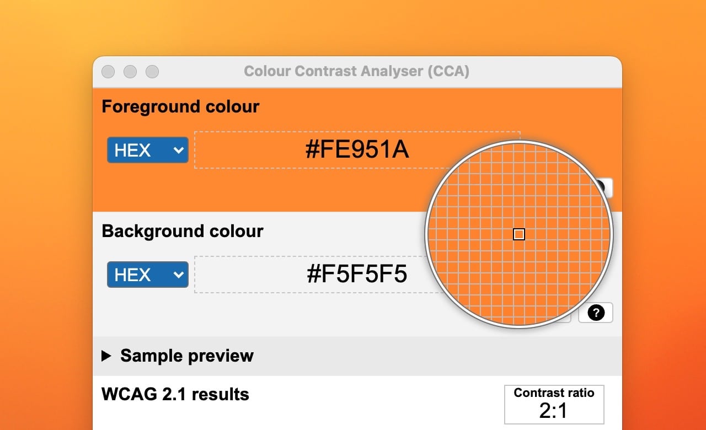Image resolution: width=706 pixels, height=430 pixels.
Task: Open the foreground HEX format dropdown
Action: click(x=147, y=149)
